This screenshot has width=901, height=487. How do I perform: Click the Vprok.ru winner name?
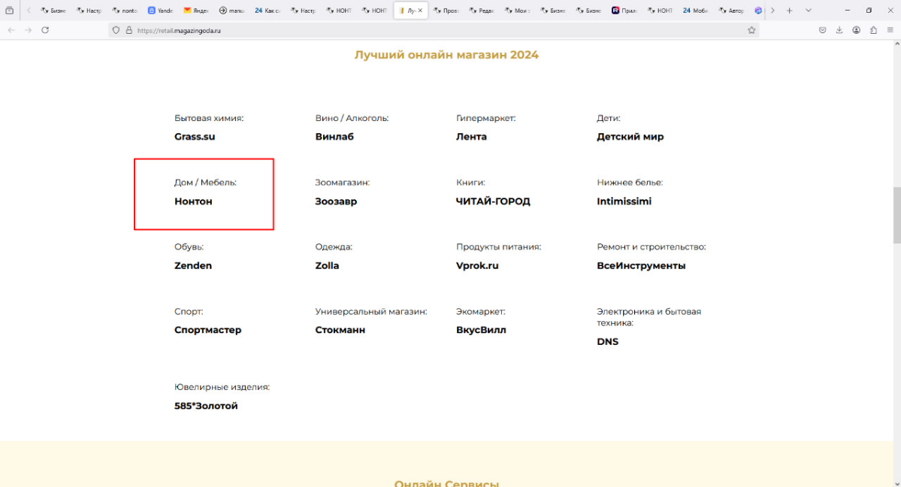click(477, 265)
